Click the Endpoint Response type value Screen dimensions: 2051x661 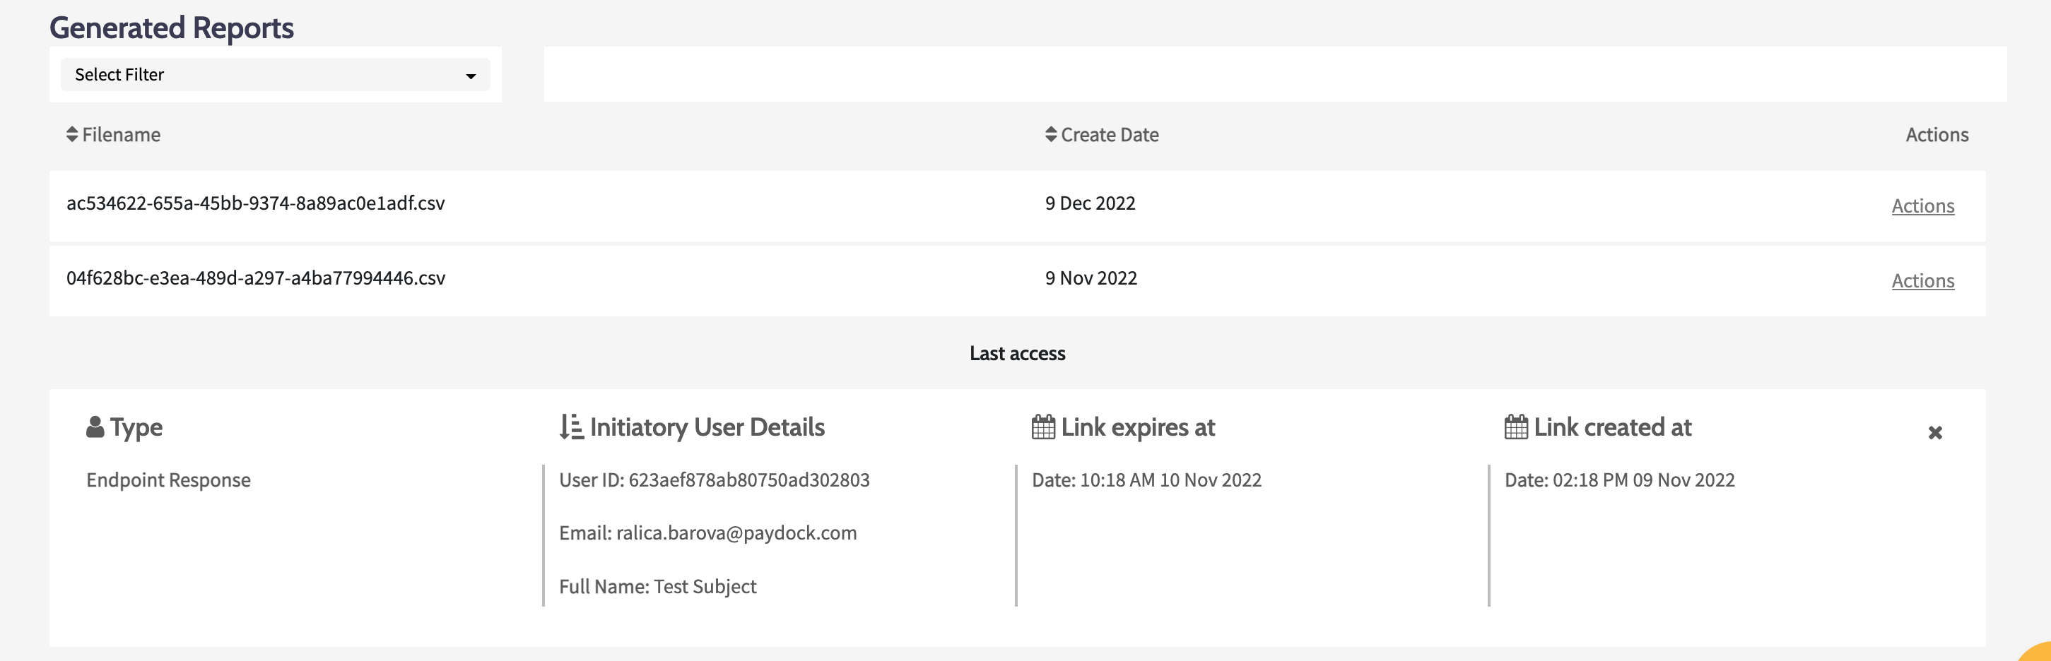[x=168, y=480]
